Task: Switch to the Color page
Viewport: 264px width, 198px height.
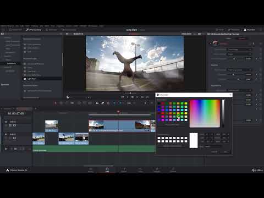Action: pos(140,170)
